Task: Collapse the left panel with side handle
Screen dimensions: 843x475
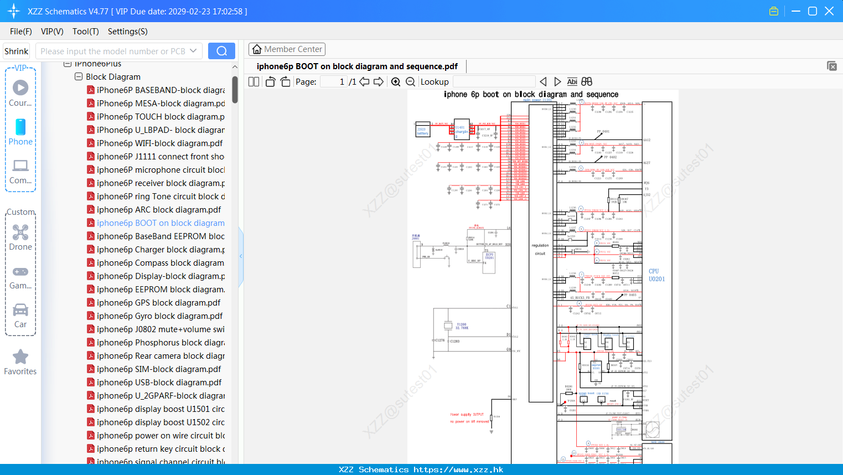Action: click(x=241, y=256)
